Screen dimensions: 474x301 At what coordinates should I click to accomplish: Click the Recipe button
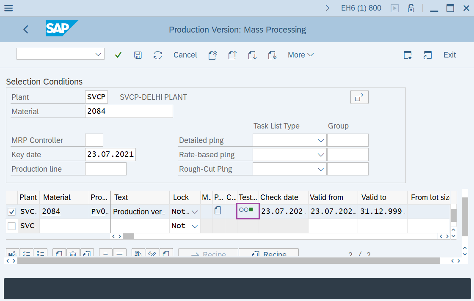[x=268, y=253]
